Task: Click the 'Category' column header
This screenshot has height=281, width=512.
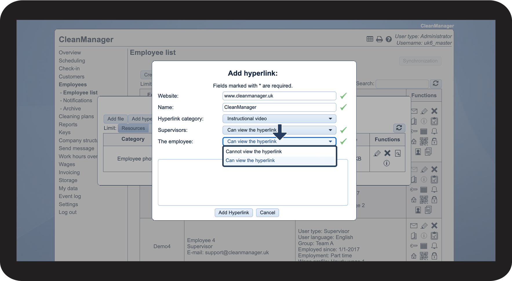Action: coord(133,139)
